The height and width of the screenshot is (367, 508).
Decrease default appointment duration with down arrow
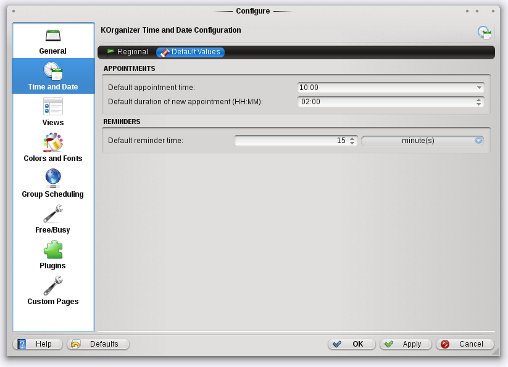[479, 104]
